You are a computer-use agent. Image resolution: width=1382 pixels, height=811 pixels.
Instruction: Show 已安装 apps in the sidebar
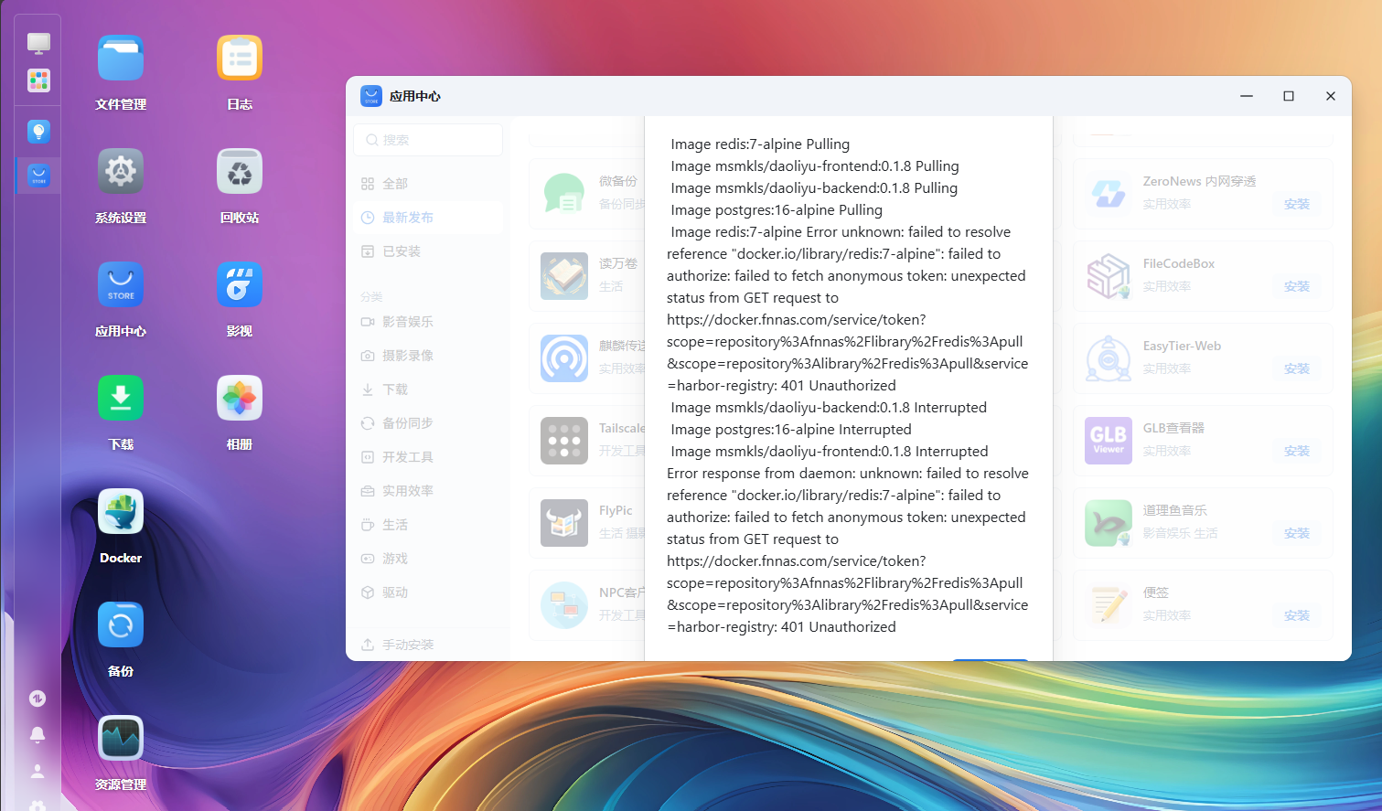point(428,251)
